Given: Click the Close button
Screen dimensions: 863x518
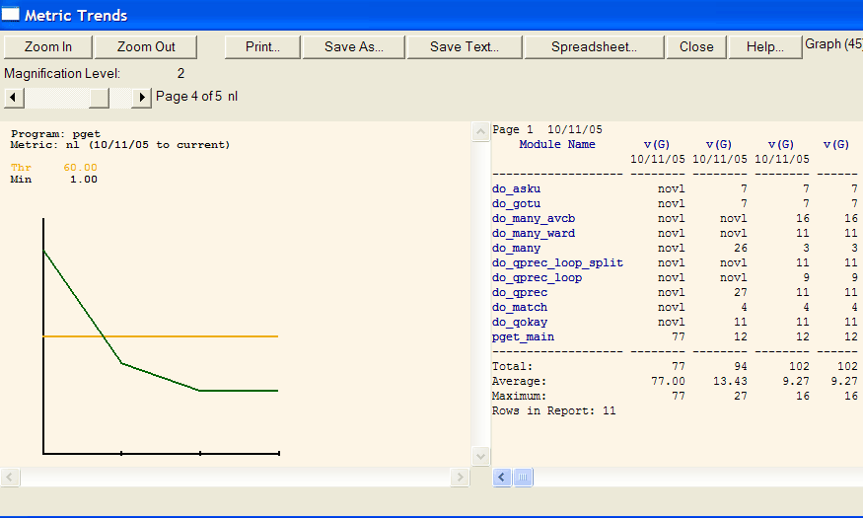Looking at the screenshot, I should [x=696, y=47].
